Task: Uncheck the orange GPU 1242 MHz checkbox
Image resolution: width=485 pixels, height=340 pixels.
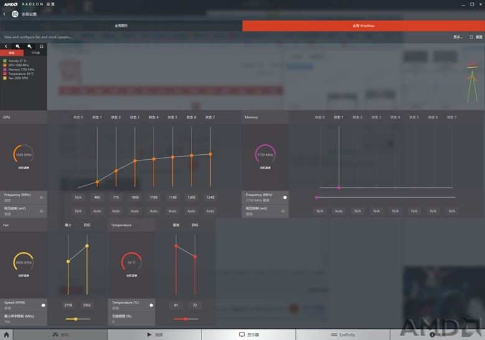Action: pyautogui.click(x=5, y=65)
